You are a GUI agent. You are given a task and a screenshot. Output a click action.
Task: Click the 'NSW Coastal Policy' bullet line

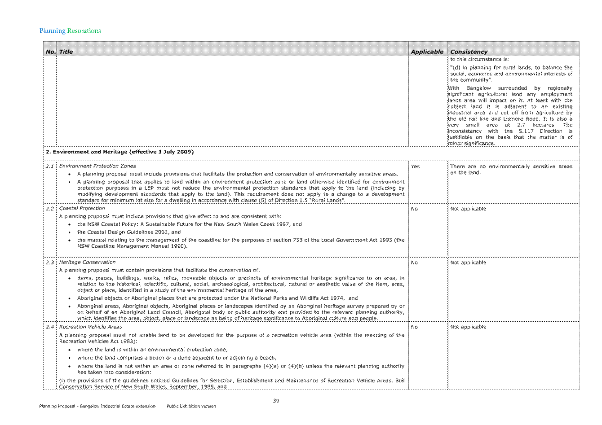tap(189, 224)
